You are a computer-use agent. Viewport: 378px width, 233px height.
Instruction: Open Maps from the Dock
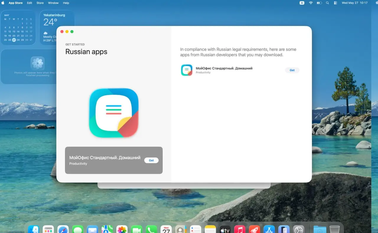coord(107,230)
